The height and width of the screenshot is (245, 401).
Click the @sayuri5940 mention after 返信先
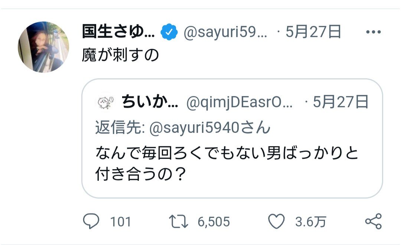(x=195, y=128)
